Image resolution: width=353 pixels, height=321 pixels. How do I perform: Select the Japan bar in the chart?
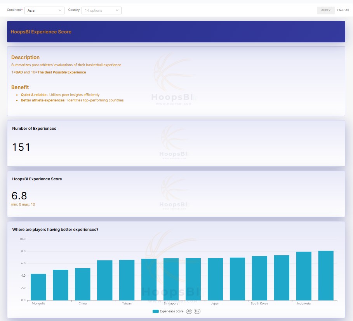tap(215, 279)
